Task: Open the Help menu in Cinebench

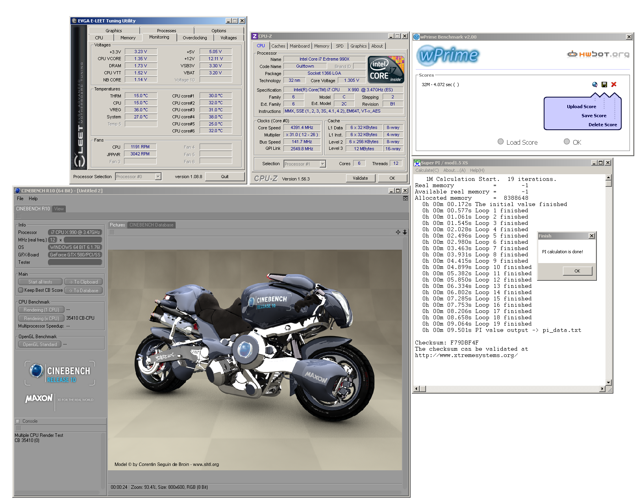Action: pos(33,199)
